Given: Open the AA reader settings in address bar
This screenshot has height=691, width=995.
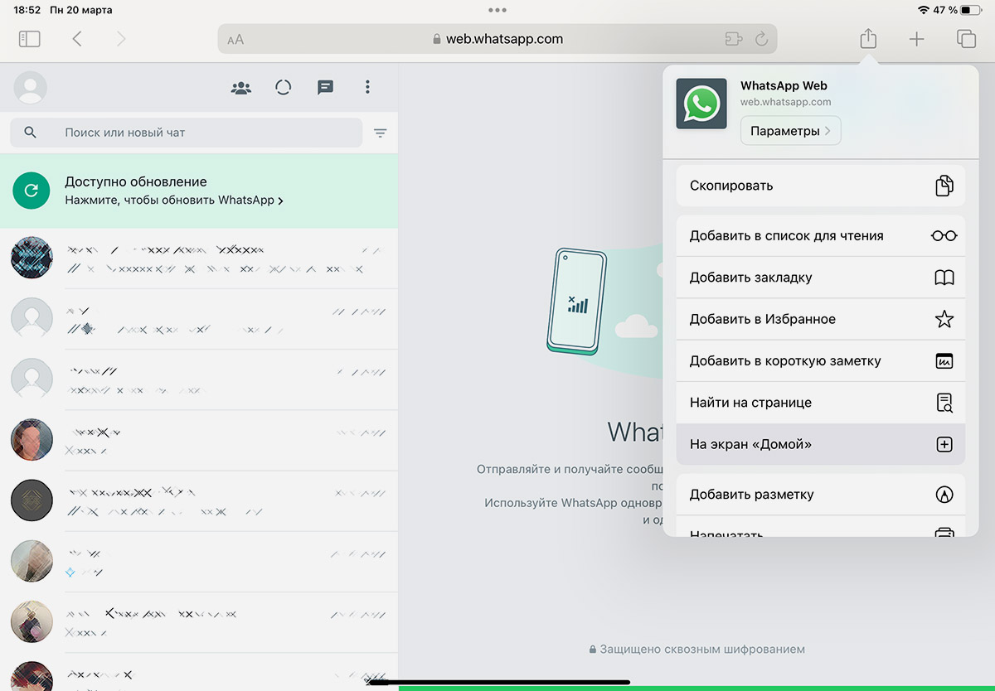Looking at the screenshot, I should pos(235,39).
